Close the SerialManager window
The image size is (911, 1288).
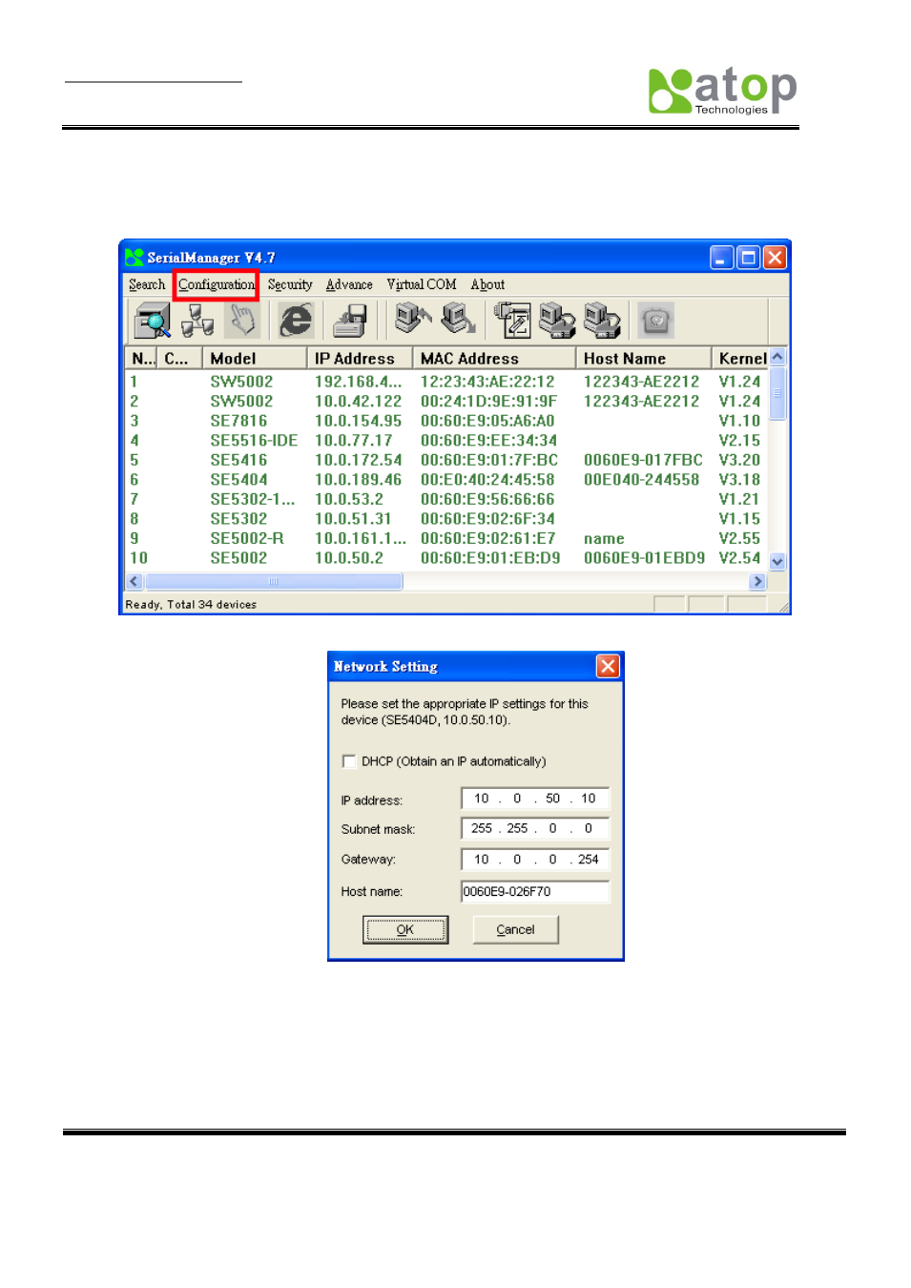[775, 257]
